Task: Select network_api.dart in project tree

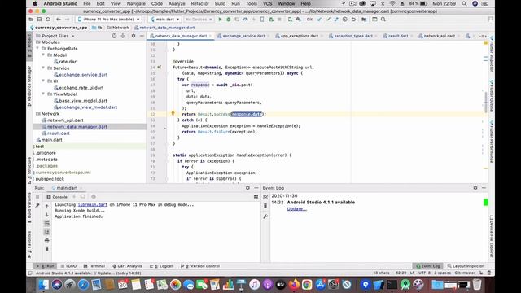Action: click(x=65, y=120)
